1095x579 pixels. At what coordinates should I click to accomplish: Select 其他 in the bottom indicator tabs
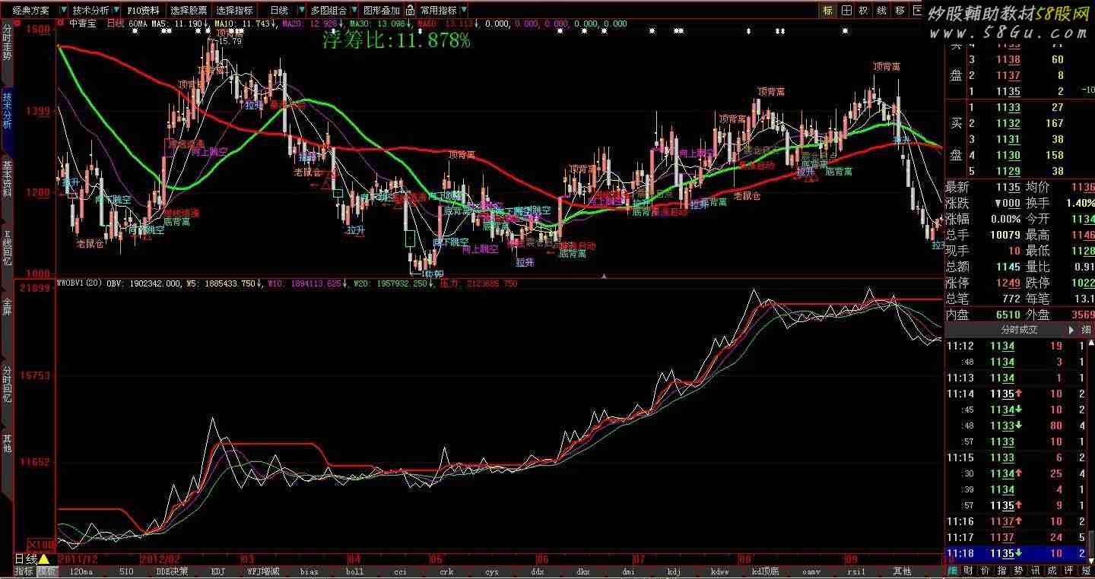[902, 572]
